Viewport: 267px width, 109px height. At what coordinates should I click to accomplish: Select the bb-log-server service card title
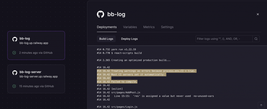(x=30, y=72)
